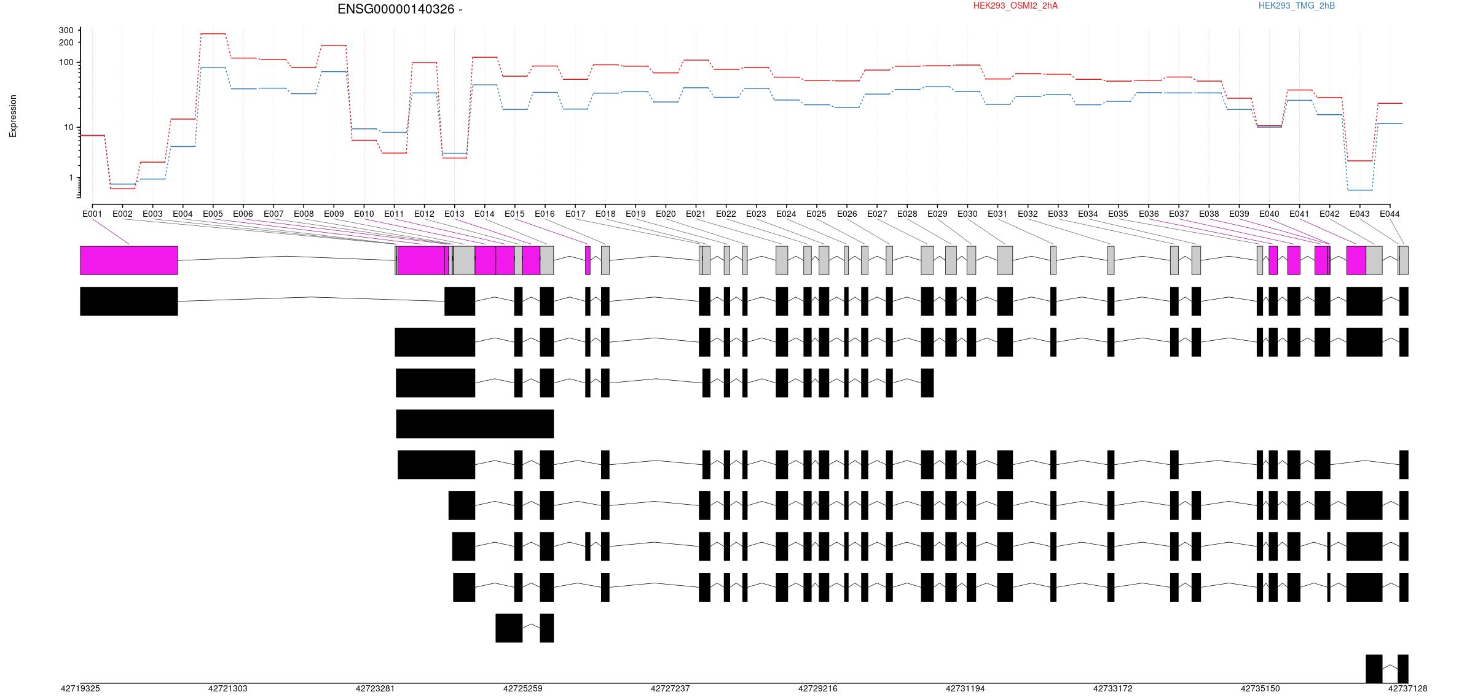This screenshot has height=700, width=1475.
Task: Click exon label E017
Action: click(x=575, y=214)
